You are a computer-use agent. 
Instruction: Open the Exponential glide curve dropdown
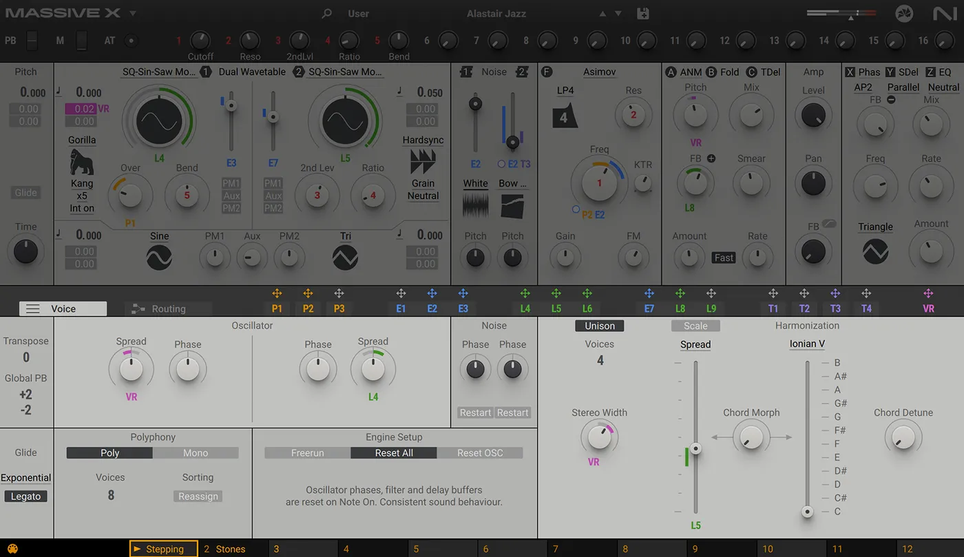point(26,478)
